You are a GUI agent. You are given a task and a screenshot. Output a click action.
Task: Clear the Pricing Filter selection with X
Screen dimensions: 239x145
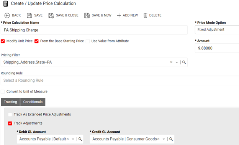[171, 62]
